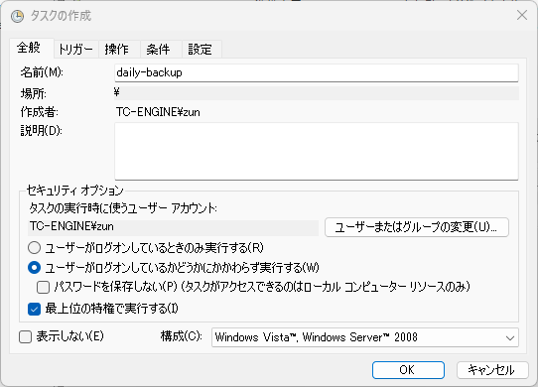538x387 pixels.
Task: Click the ユーザーまたはグループの変更 button
Action: 416,227
